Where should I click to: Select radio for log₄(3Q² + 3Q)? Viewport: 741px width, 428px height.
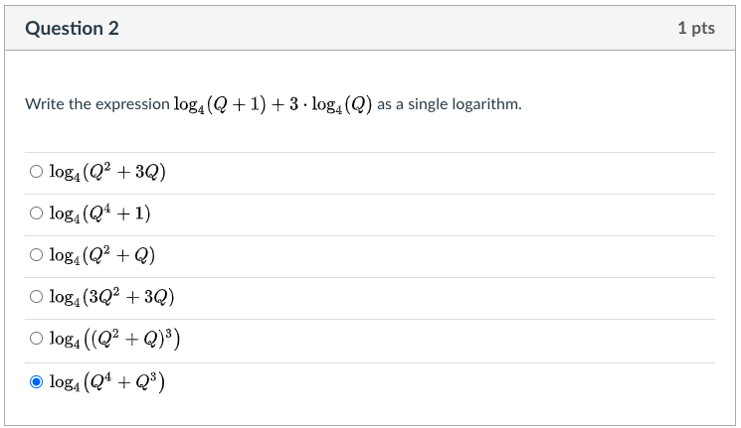36,296
